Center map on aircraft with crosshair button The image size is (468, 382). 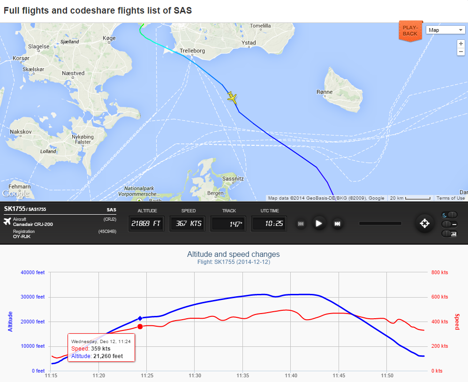pyautogui.click(x=424, y=224)
